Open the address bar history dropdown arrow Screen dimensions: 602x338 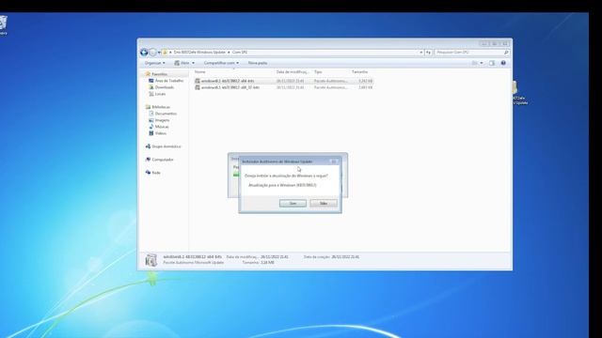[x=421, y=53]
